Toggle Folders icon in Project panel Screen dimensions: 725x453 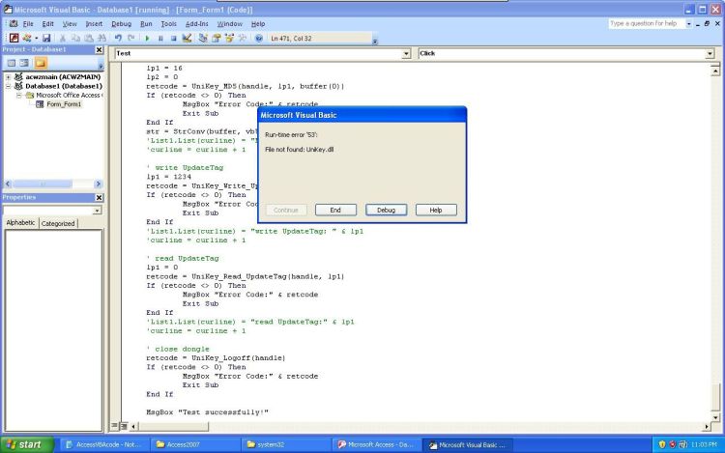tap(41, 63)
